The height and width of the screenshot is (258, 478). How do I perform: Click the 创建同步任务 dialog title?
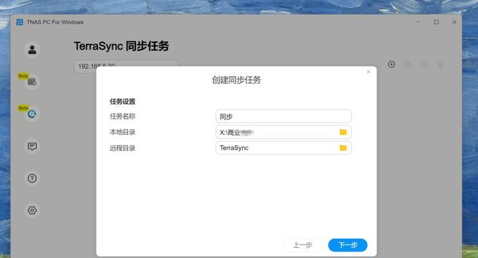coord(236,80)
